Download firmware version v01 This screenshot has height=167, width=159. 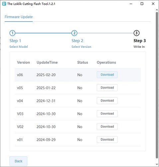coord(107,140)
